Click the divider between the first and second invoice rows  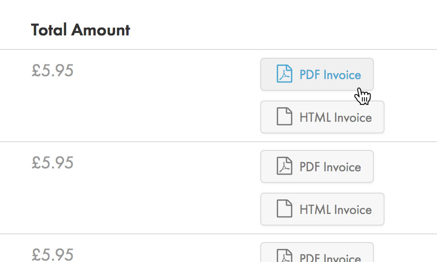(x=218, y=142)
